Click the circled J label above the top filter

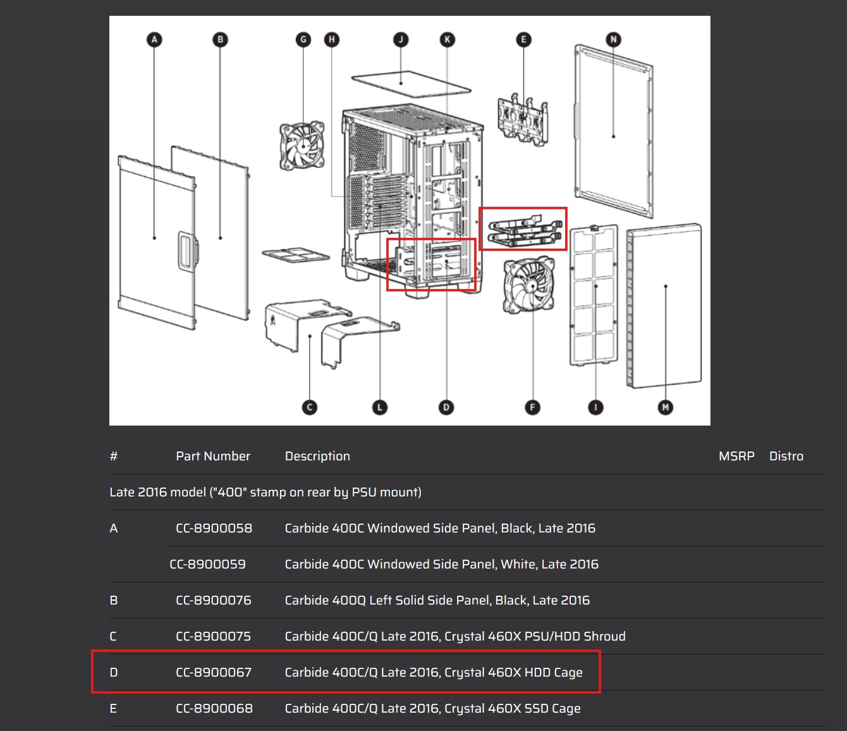click(401, 39)
